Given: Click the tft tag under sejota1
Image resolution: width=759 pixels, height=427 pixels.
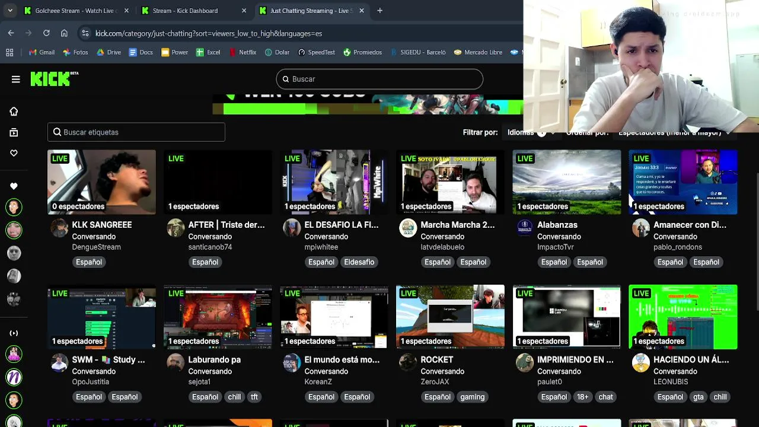Looking at the screenshot, I should click(254, 397).
